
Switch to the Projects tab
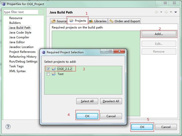coord(77,21)
